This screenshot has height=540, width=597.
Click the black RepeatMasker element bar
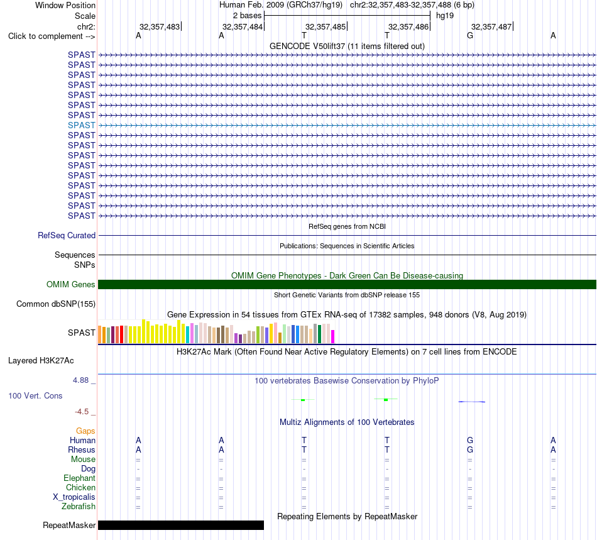click(181, 525)
